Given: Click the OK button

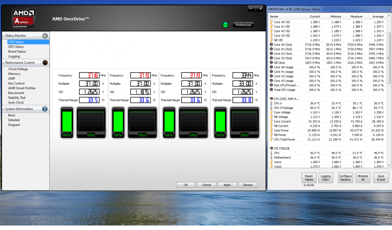Looking at the screenshot, I should 186,185.
